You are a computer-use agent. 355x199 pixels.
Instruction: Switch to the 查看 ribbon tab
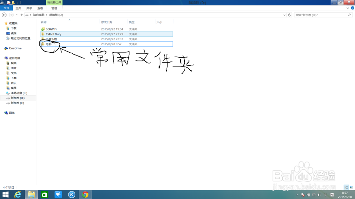tap(40, 8)
